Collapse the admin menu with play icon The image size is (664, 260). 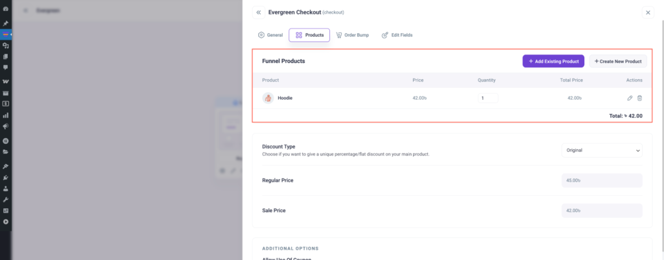click(5, 222)
